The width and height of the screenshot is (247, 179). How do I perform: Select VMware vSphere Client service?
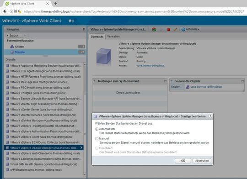coord(44,137)
